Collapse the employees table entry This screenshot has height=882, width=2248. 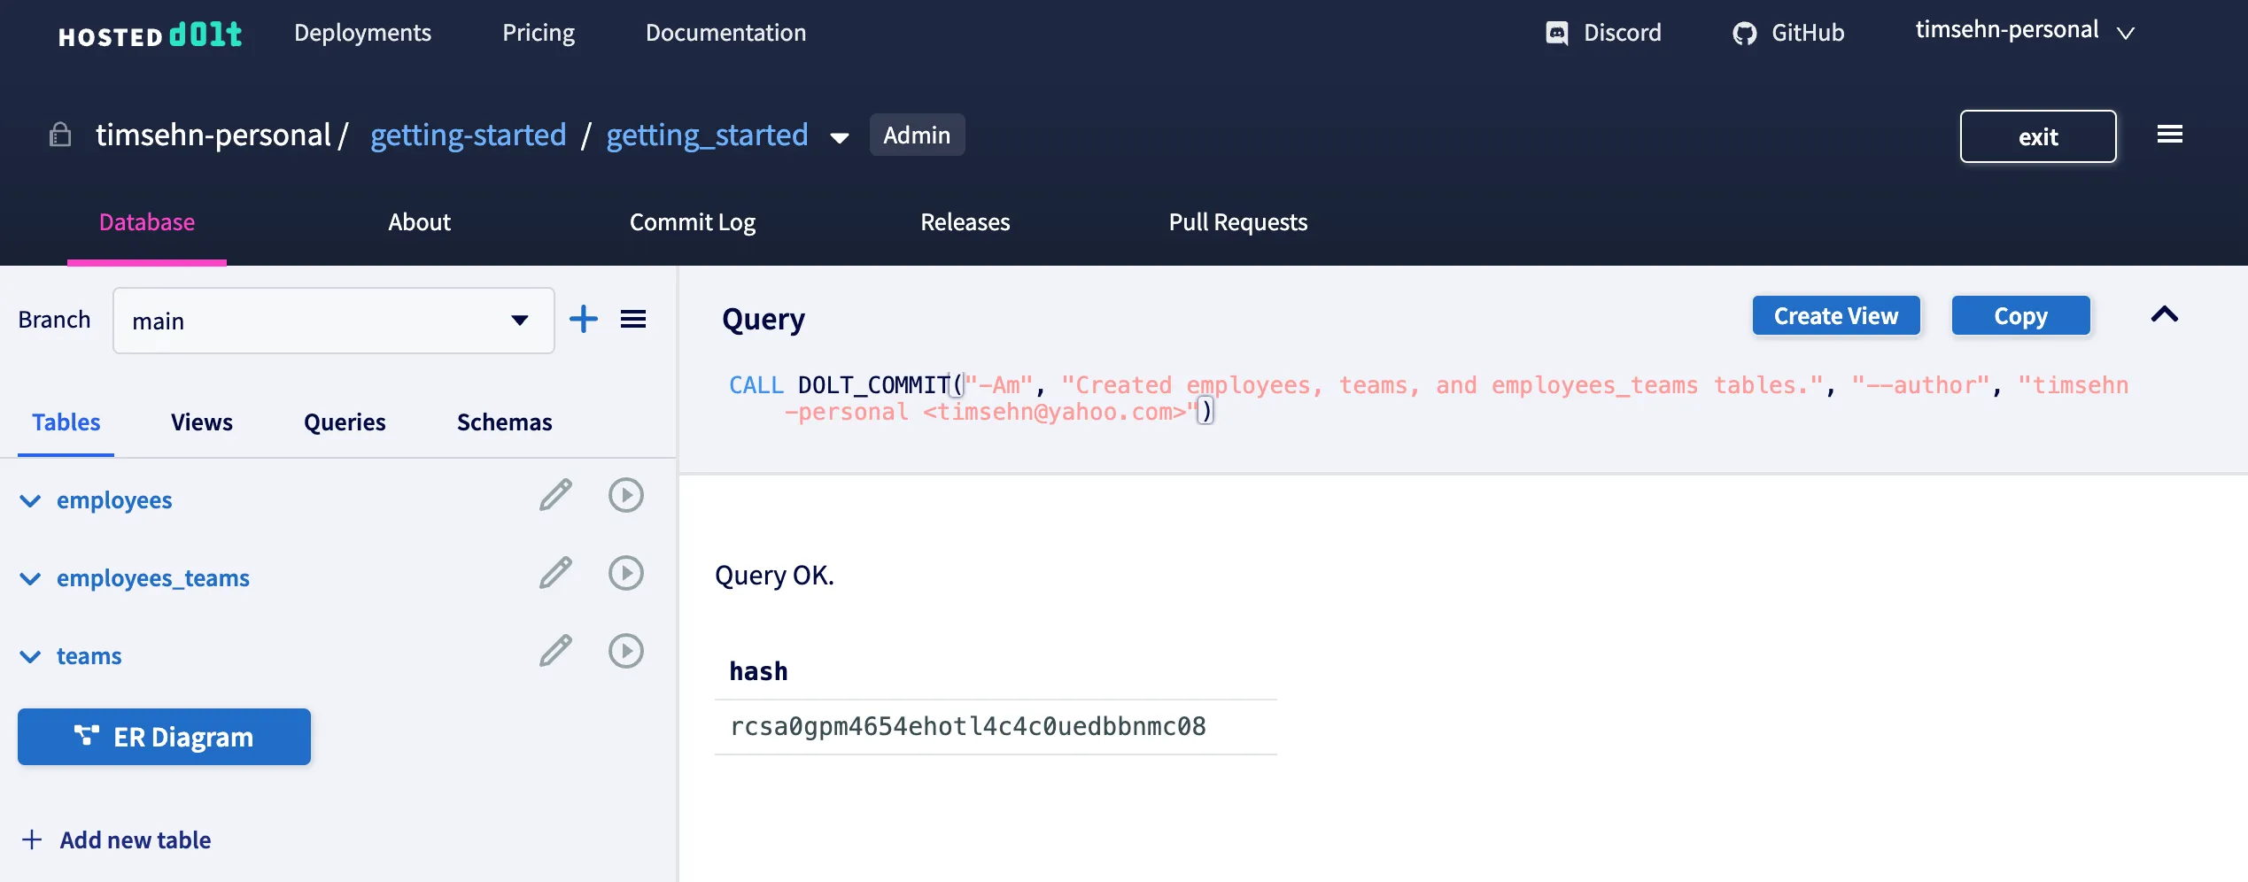point(30,501)
